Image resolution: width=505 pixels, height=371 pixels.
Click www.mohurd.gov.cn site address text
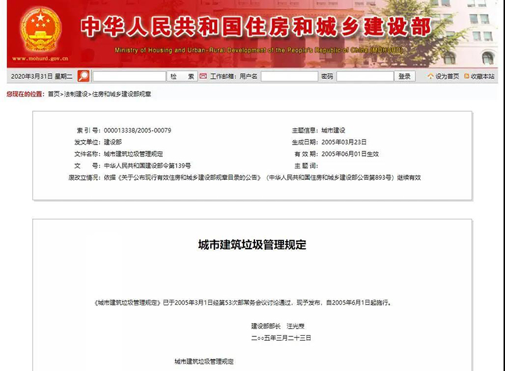[x=40, y=59]
